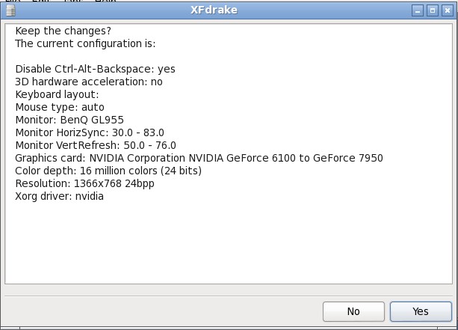
Task: Click the Keyboard layout line
Action: coord(57,94)
